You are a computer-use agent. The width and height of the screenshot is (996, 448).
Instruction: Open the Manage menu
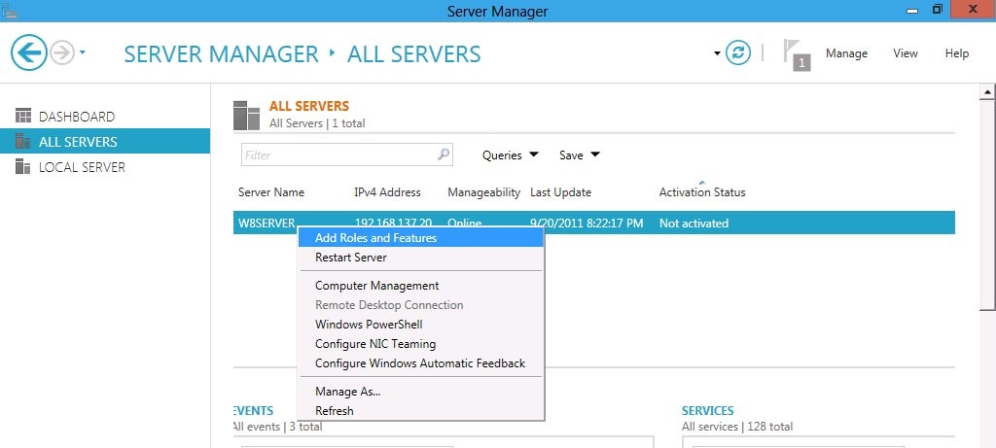click(x=846, y=54)
